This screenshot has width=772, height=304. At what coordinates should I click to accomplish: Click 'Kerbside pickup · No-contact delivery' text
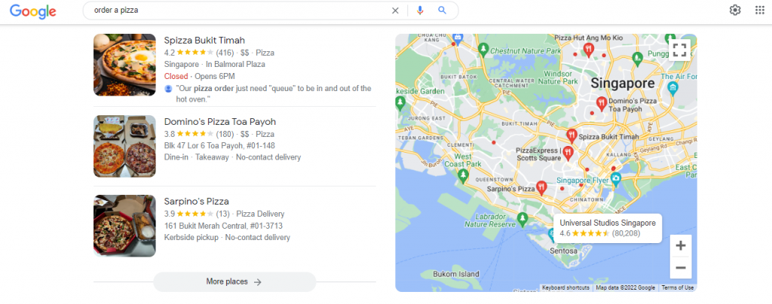tap(227, 238)
